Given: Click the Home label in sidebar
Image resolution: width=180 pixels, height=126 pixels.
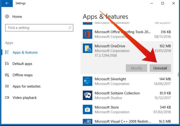Looking at the screenshot, I should click(17, 17).
